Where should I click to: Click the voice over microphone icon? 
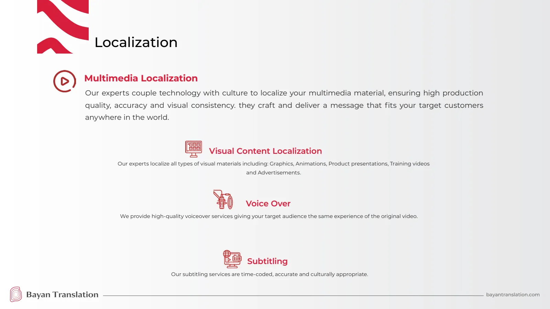223,199
